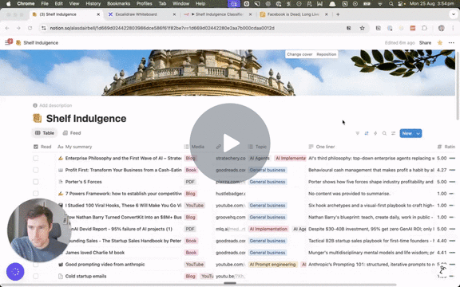The height and width of the screenshot is (287, 460).
Task: Open the Notion sidebar menu icon
Action: [x=8, y=43]
